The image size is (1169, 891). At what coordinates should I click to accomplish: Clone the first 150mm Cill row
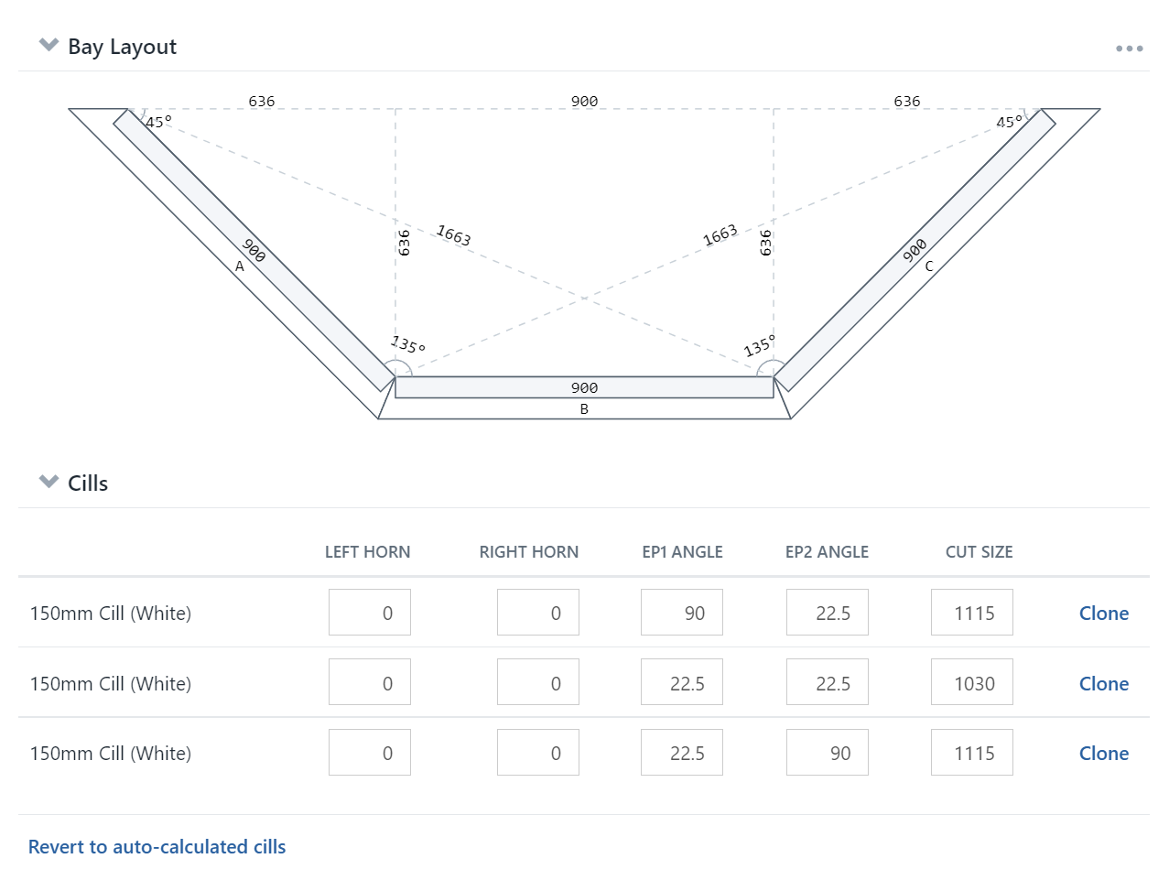tap(1103, 614)
